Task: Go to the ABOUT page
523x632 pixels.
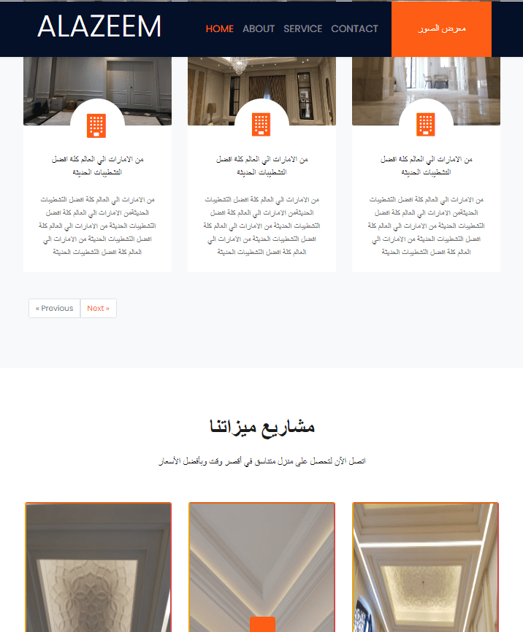Action: pyautogui.click(x=259, y=29)
